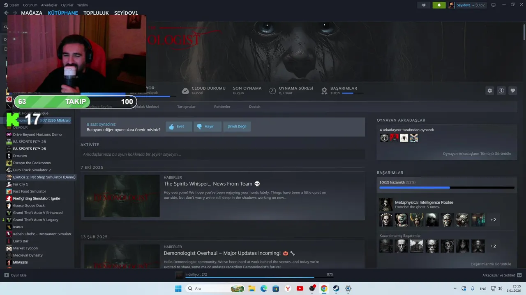Click the add game plus icon
Viewport: 526px width, 295px height.
click(6, 275)
